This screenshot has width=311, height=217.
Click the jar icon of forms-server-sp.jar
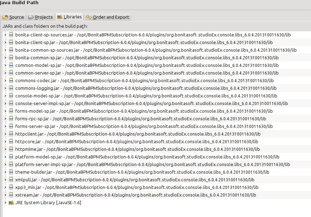click(11, 126)
